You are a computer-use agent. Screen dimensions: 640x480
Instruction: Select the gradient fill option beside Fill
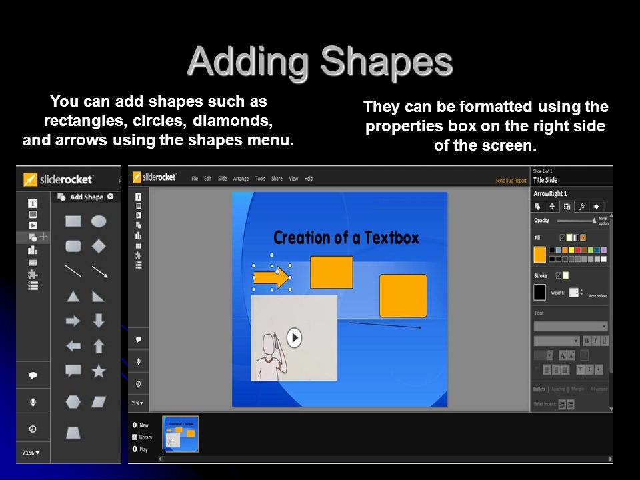coord(576,237)
